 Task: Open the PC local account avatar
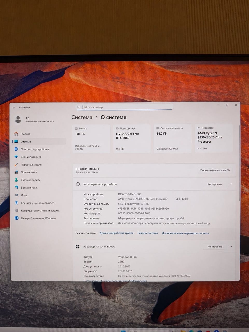(18, 119)
